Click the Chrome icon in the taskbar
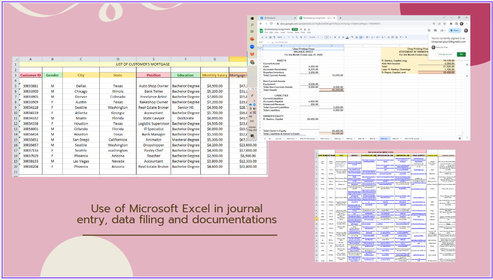 pyautogui.click(x=252, y=62)
